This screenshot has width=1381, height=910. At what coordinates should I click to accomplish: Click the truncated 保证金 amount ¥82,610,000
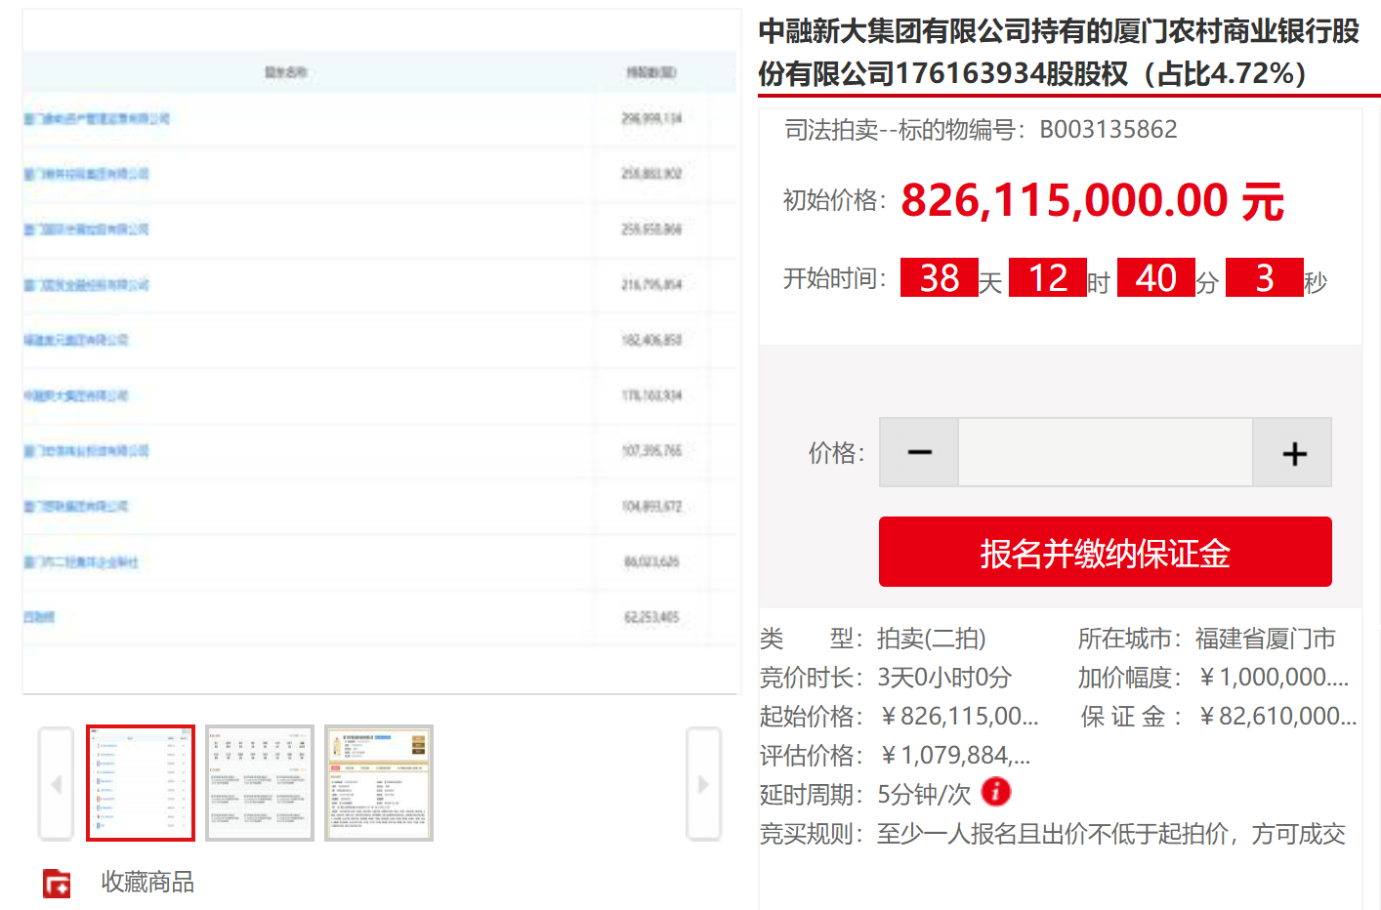tap(1276, 717)
